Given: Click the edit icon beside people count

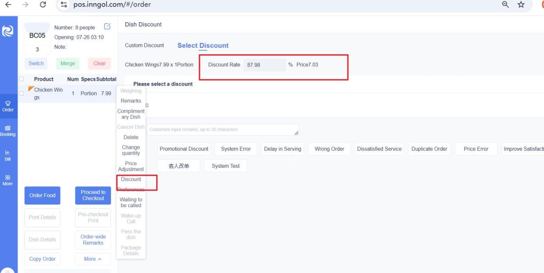Looking at the screenshot, I should [107, 27].
